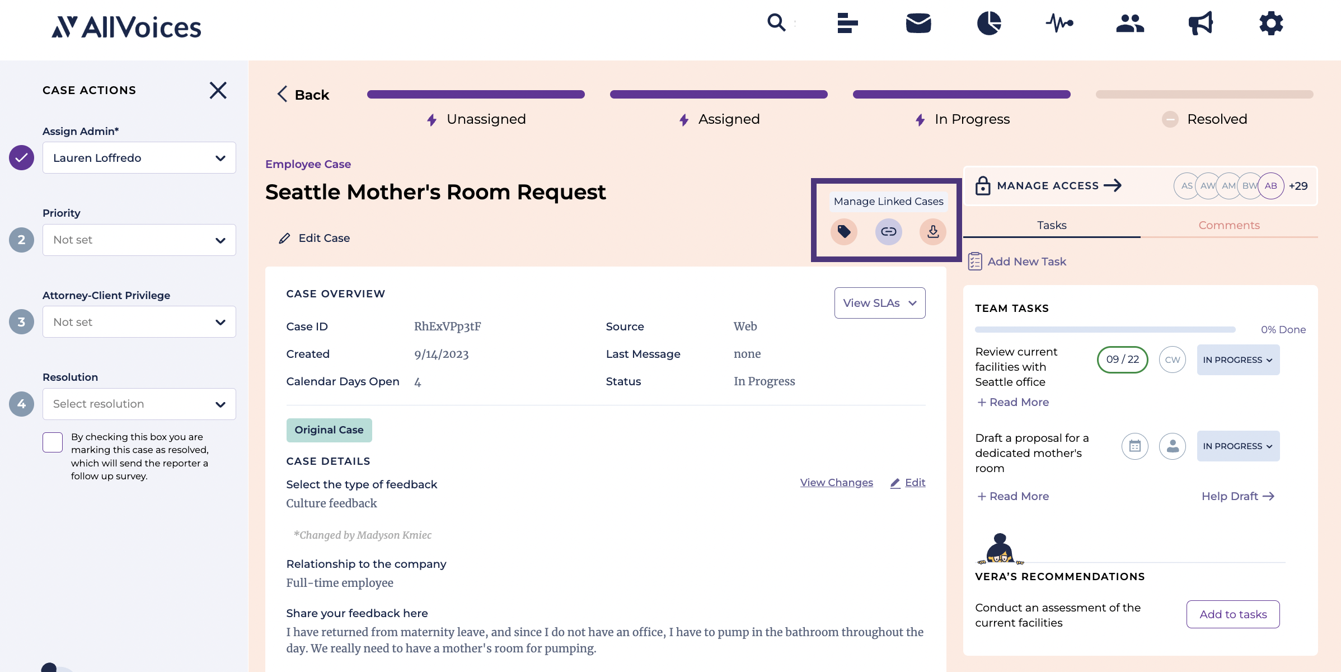Check the mark case as resolved checkbox
1341x672 pixels.
pyautogui.click(x=53, y=442)
